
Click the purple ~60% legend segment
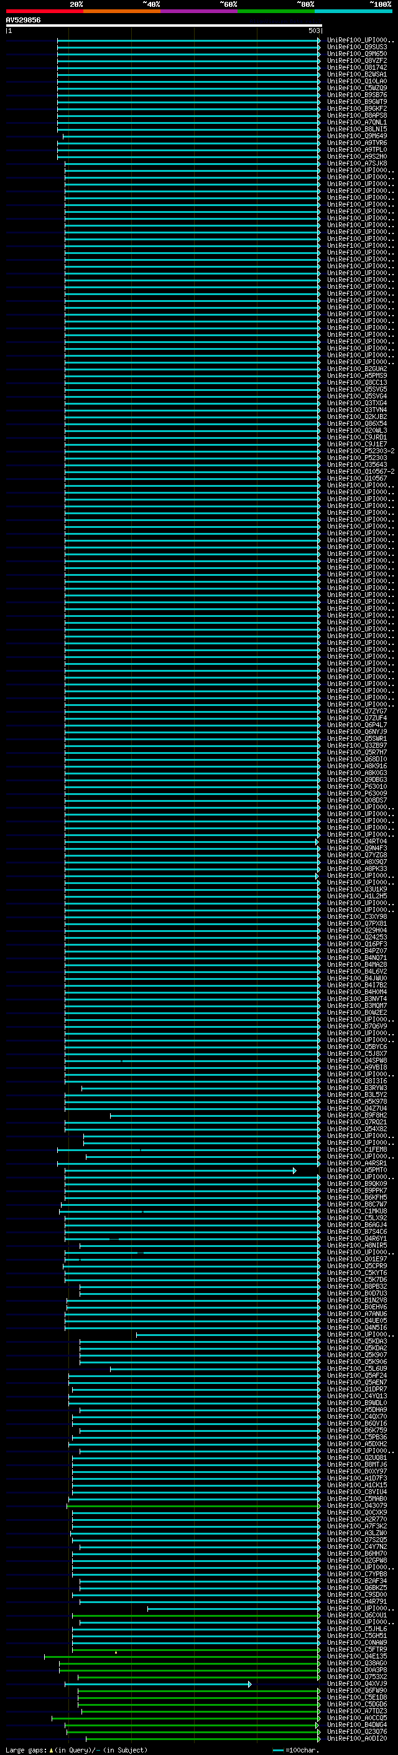(200, 11)
